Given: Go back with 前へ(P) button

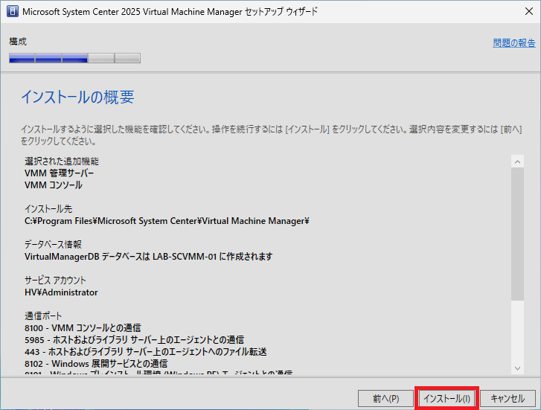Looking at the screenshot, I should click(385, 399).
